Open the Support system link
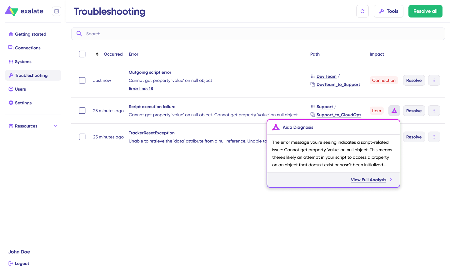Viewport: 450px width, 275px height. click(325, 107)
